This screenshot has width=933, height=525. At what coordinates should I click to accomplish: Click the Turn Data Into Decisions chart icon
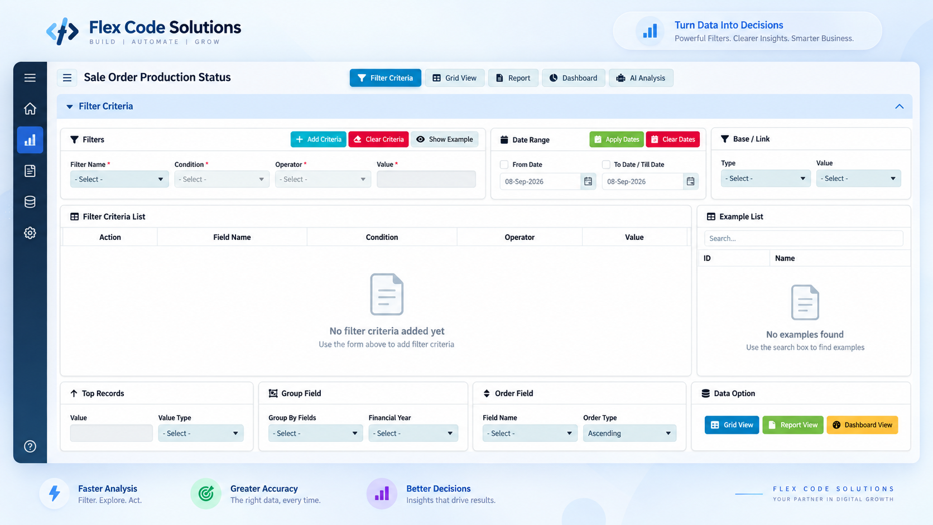[x=650, y=31]
